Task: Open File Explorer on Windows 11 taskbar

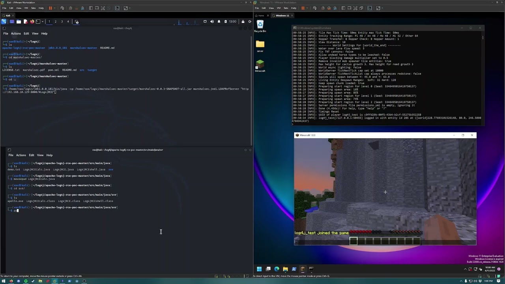Action: coord(285,269)
